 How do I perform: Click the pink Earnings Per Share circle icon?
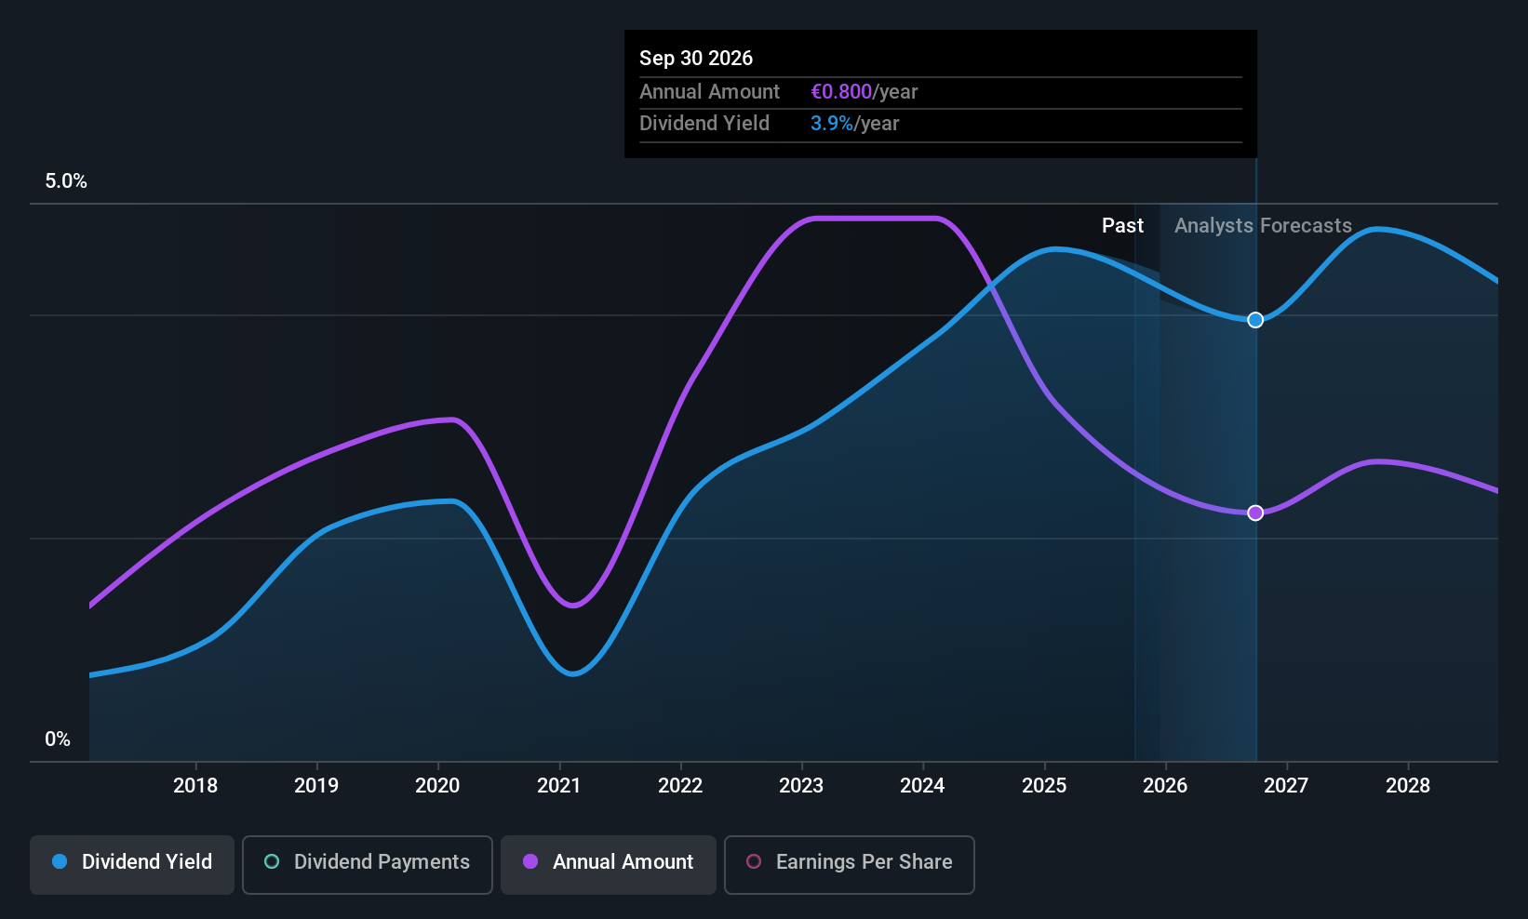[754, 861]
